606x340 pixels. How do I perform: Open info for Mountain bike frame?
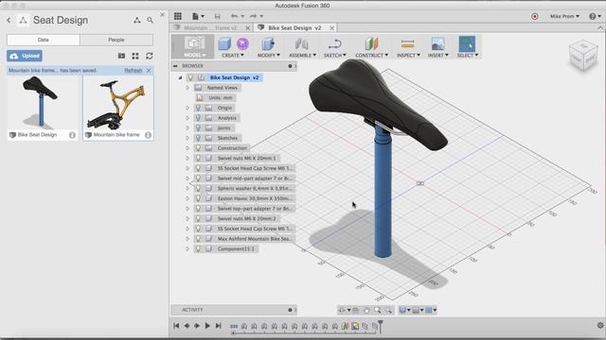[148, 135]
